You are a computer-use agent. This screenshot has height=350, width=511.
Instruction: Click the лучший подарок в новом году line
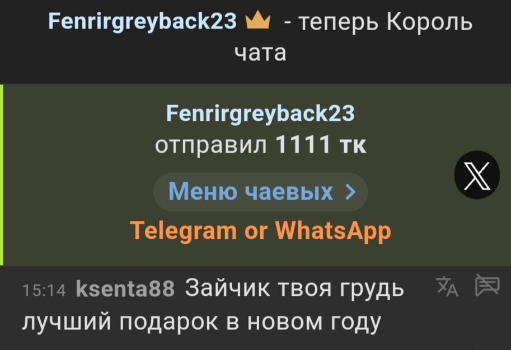click(201, 322)
